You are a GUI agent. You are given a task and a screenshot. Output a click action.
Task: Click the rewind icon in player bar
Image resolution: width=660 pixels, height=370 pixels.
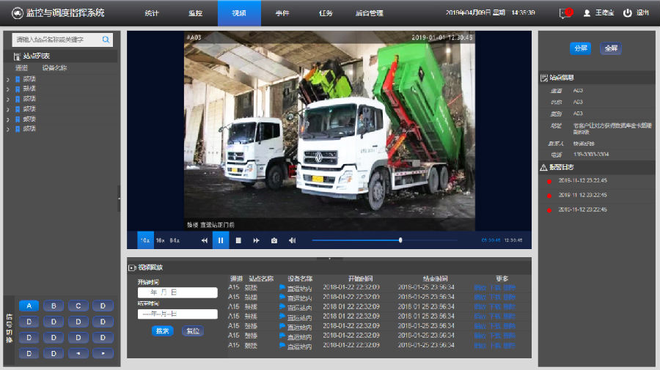(x=205, y=240)
